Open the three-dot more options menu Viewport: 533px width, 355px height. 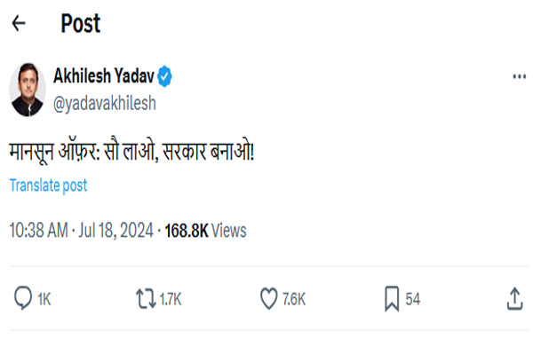point(520,78)
